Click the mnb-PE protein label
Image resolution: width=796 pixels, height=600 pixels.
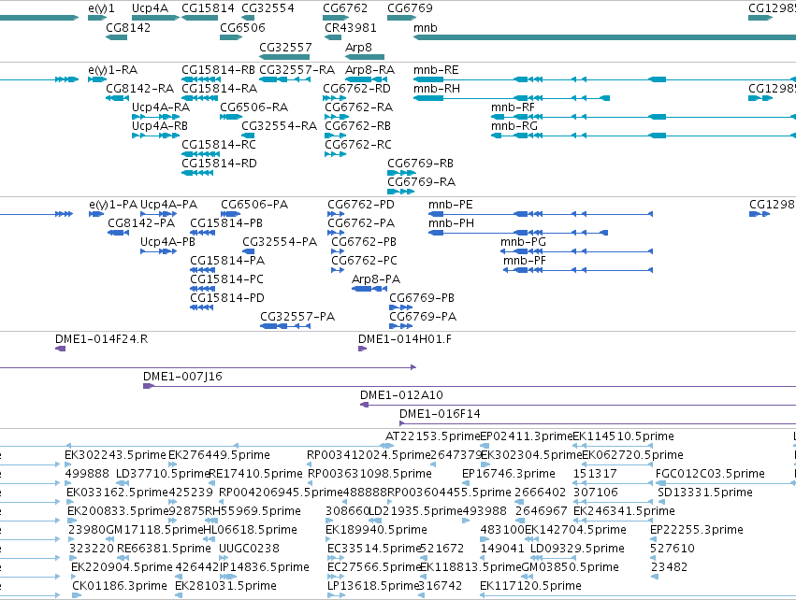(x=450, y=205)
